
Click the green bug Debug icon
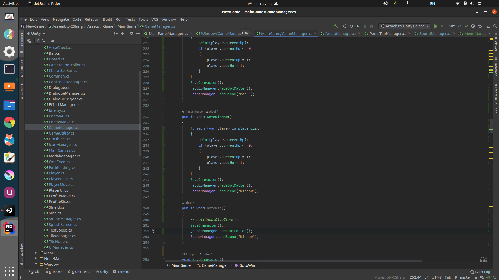(x=435, y=26)
